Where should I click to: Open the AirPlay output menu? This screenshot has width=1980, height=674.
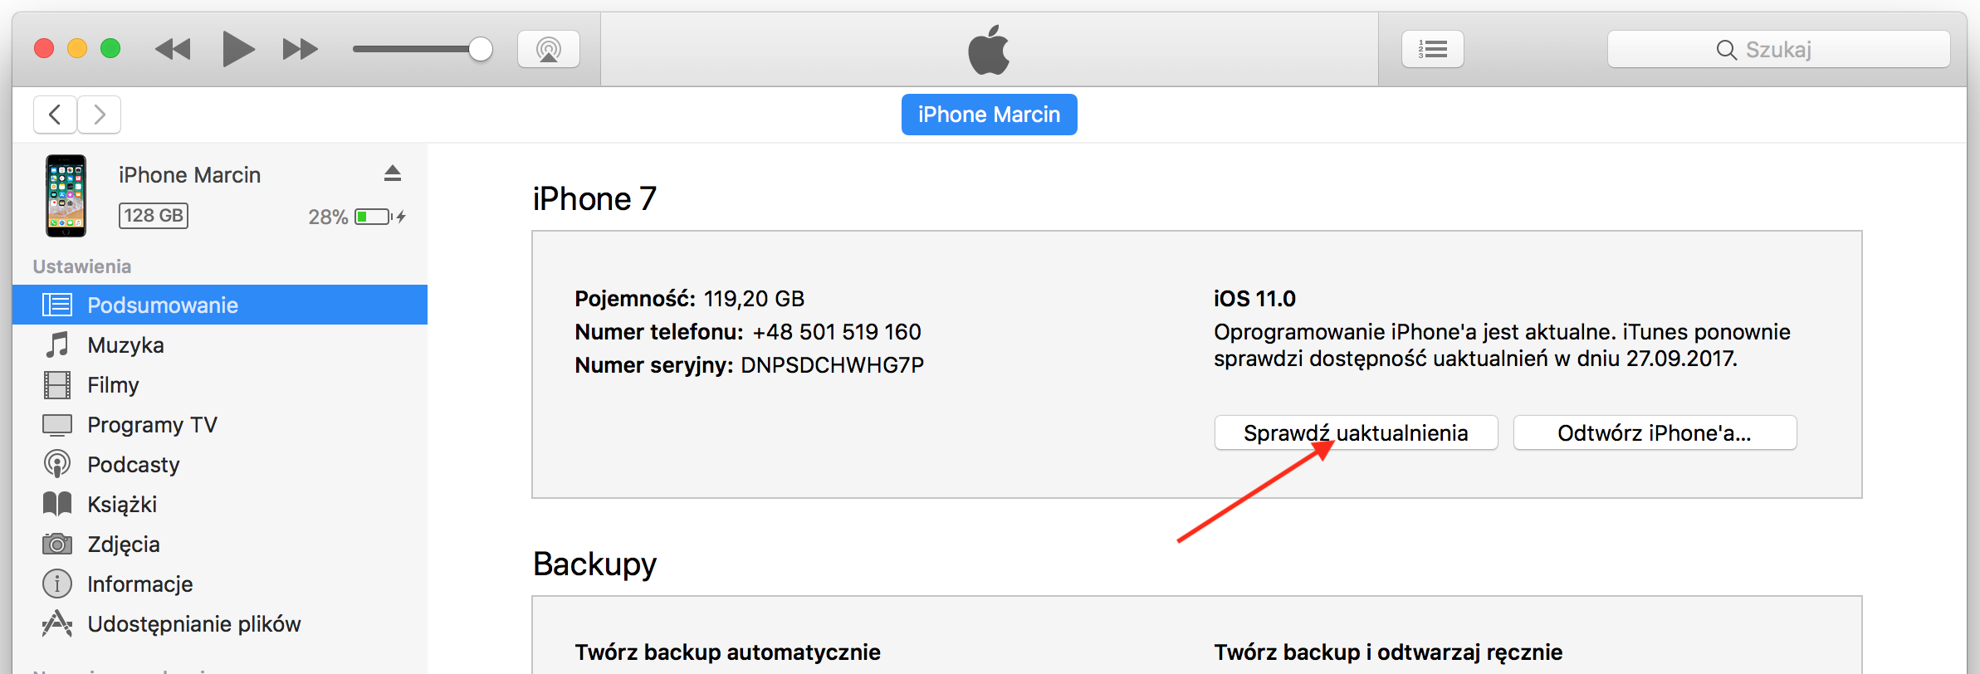coord(548,49)
